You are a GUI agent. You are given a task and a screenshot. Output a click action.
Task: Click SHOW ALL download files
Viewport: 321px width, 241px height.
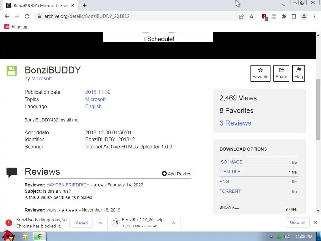(x=229, y=207)
